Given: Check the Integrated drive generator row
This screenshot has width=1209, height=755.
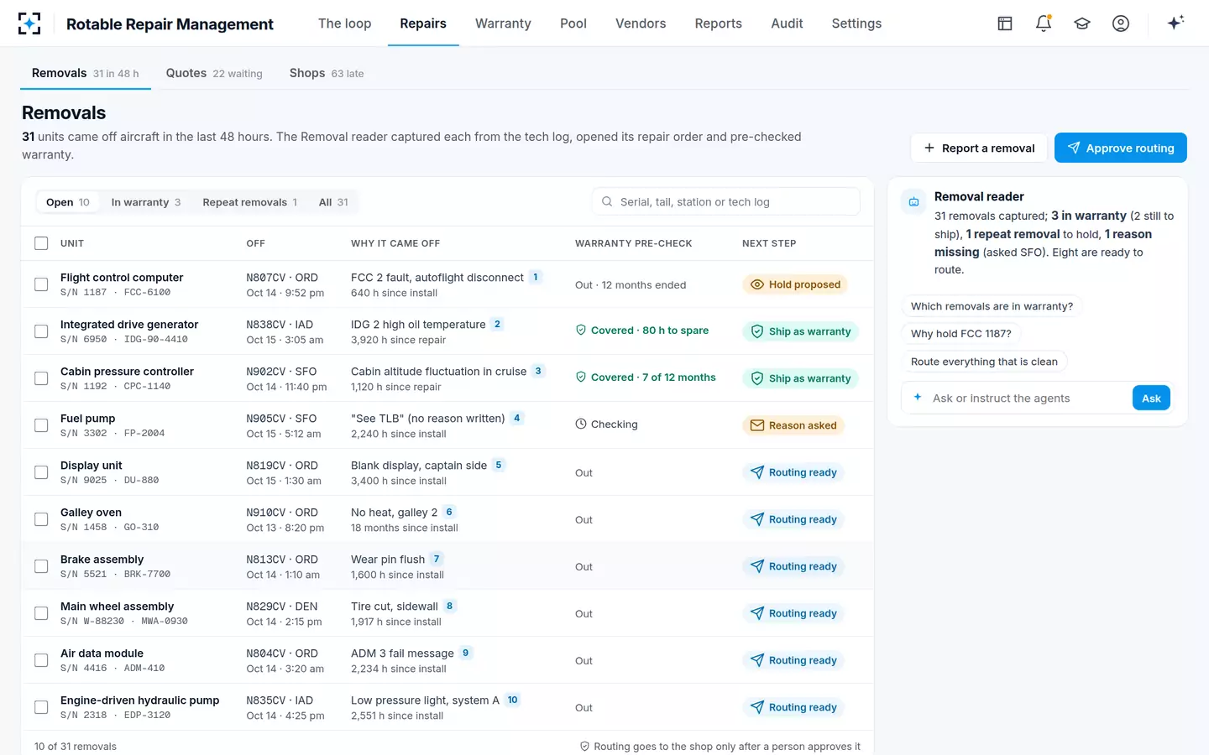Looking at the screenshot, I should pyautogui.click(x=41, y=331).
